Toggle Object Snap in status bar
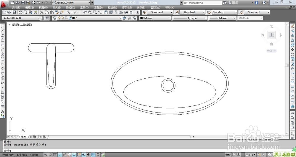The width and height of the screenshot is (296, 157). (69, 155)
